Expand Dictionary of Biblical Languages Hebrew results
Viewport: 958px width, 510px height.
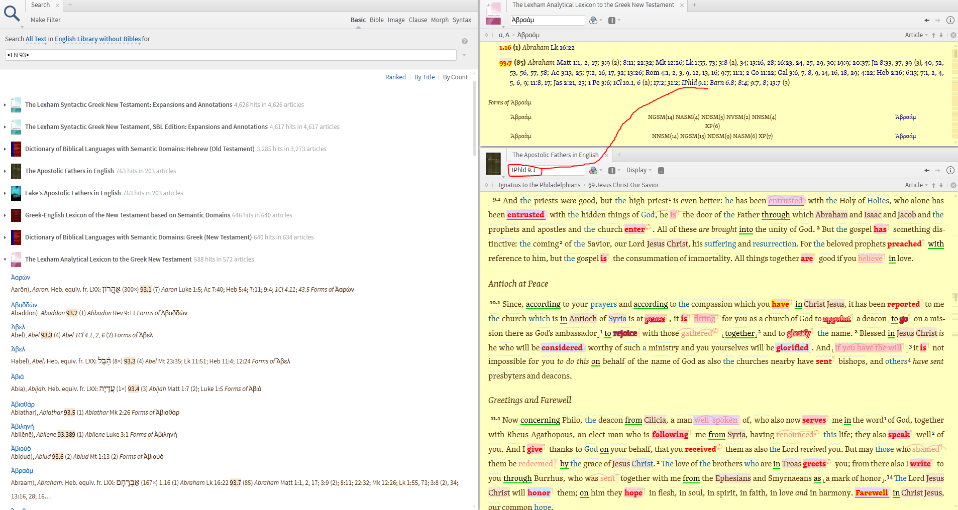tap(5, 149)
